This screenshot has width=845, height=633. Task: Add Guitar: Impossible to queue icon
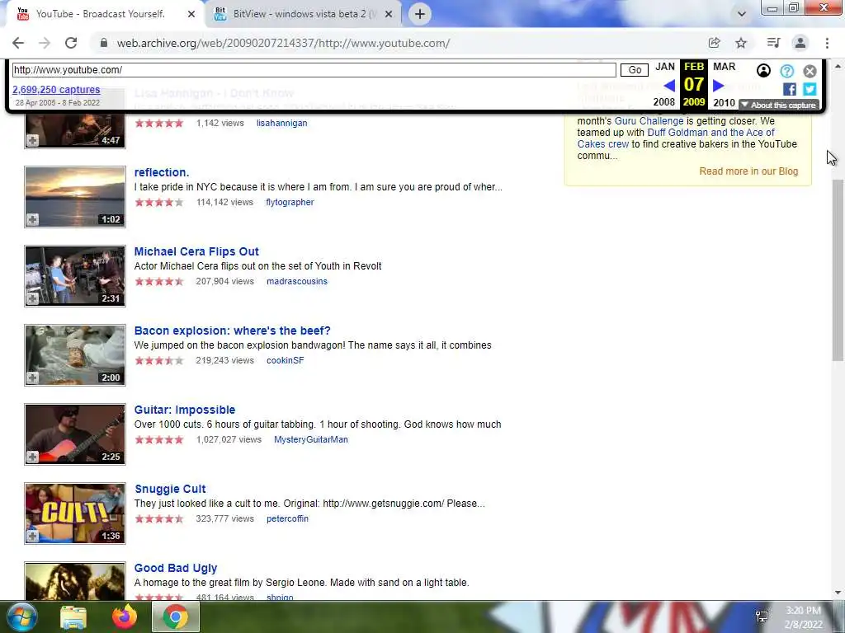[x=32, y=457]
